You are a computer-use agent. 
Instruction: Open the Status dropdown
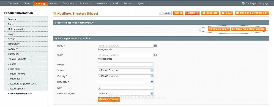pos(125,70)
